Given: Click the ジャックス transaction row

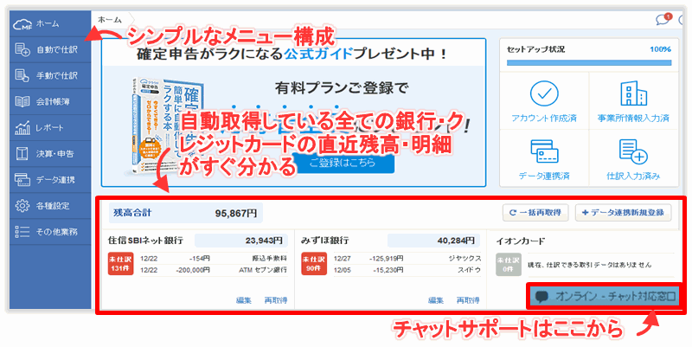Looking at the screenshot, I should pyautogui.click(x=407, y=258).
